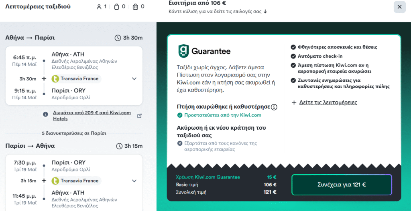Click the green 'Προστατεύεται από την Kiwi.com' status
The image size is (411, 211).
coord(219,115)
